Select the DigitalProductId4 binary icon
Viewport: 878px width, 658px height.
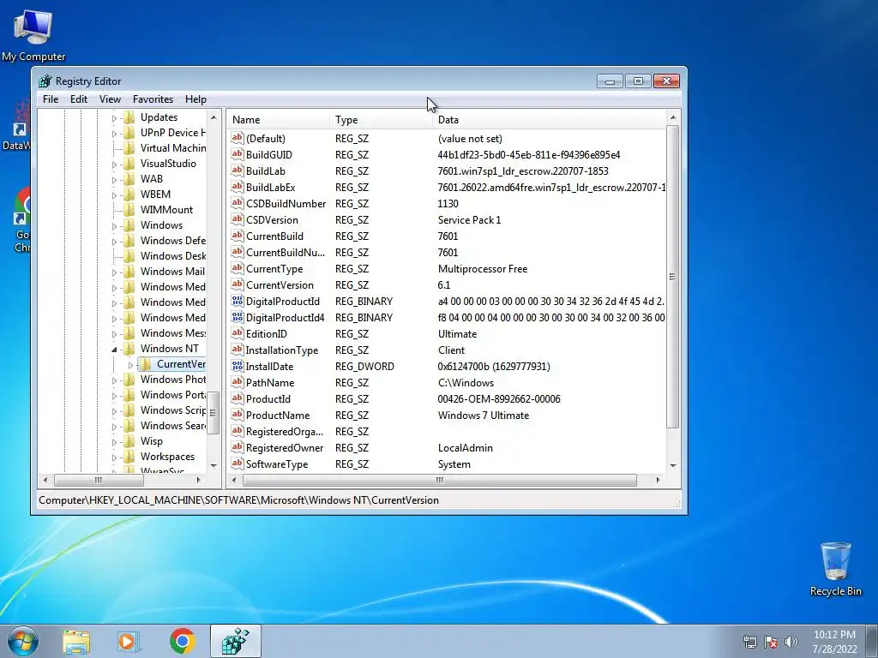[238, 317]
